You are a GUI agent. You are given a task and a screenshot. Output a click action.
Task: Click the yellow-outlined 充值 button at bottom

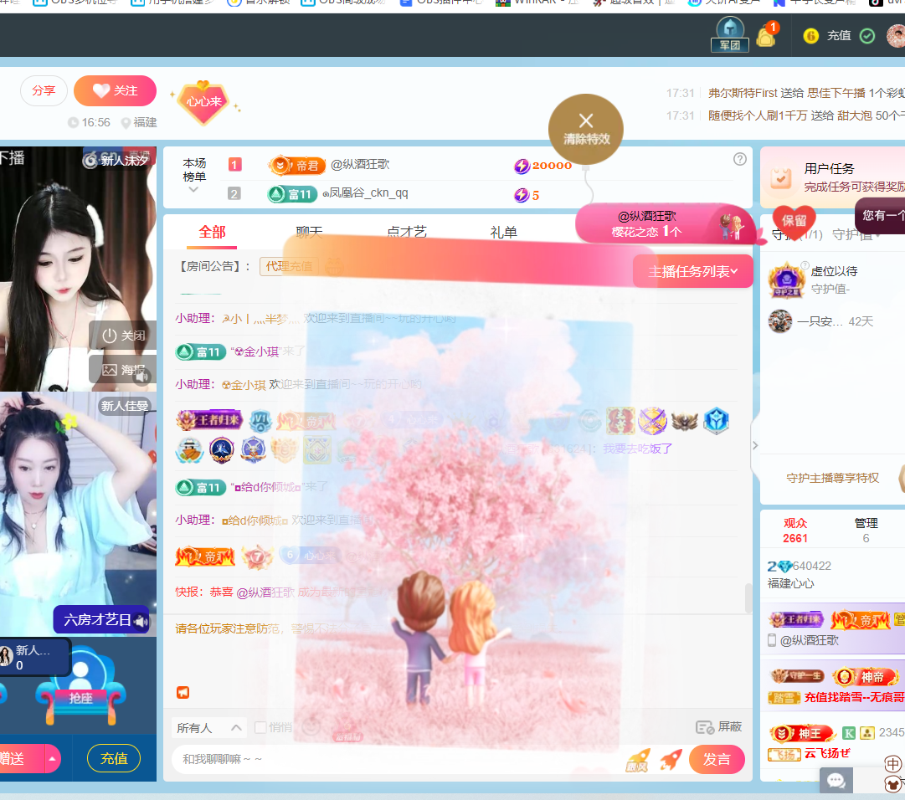[x=114, y=758]
